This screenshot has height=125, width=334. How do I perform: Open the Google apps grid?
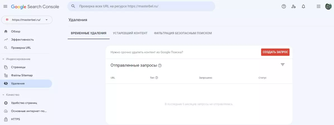(318, 6)
